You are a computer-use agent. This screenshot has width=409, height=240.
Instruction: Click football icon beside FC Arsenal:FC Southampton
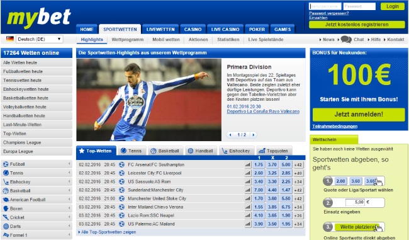pyautogui.click(x=121, y=164)
